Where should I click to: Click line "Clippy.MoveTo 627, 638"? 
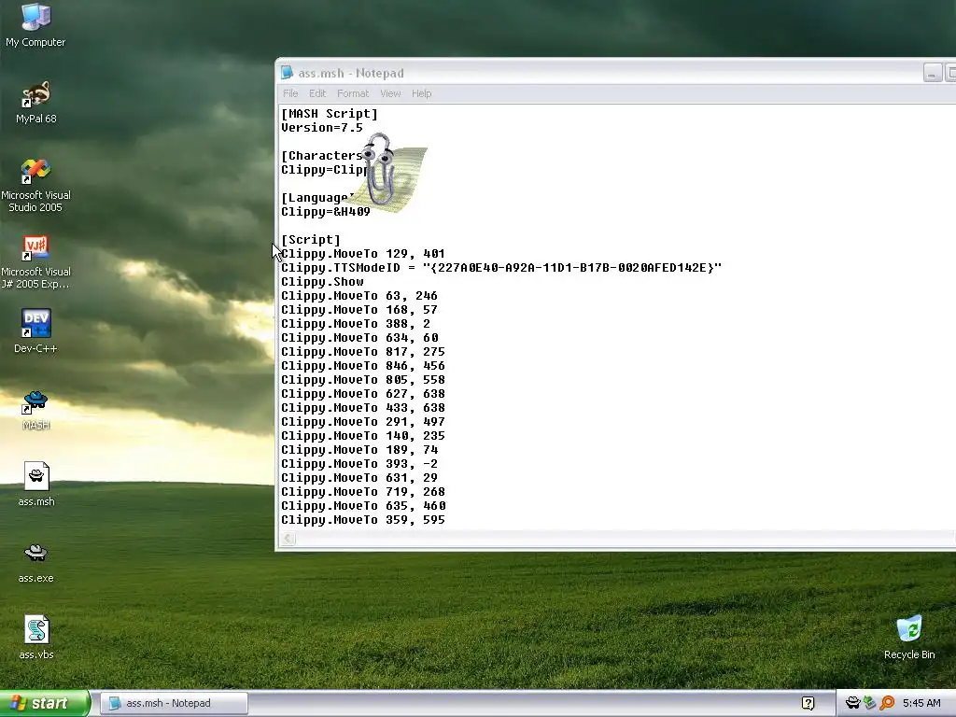tap(363, 394)
